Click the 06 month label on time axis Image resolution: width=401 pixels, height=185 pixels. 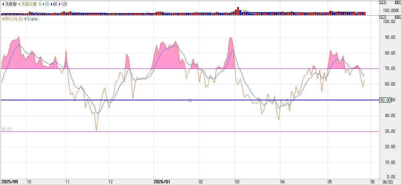click(373, 182)
